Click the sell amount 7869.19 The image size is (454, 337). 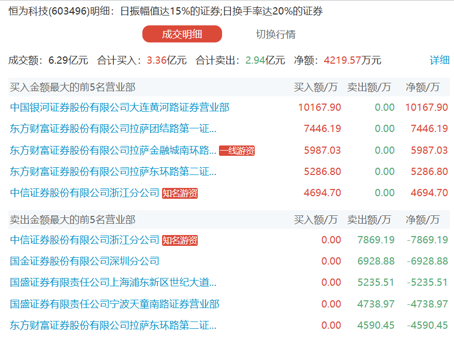pos(376,240)
